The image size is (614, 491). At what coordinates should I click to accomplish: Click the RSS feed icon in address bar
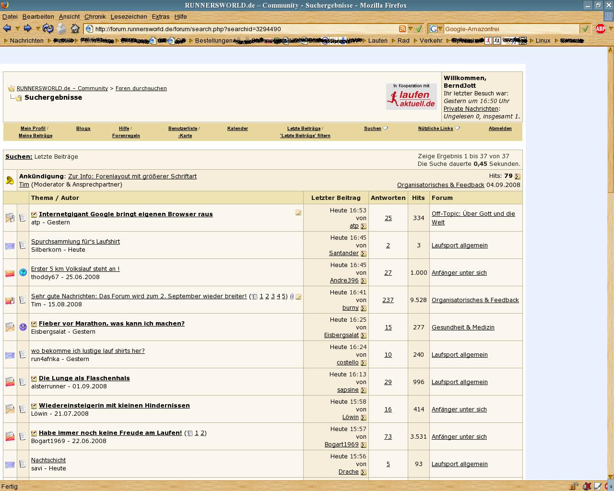(x=402, y=29)
